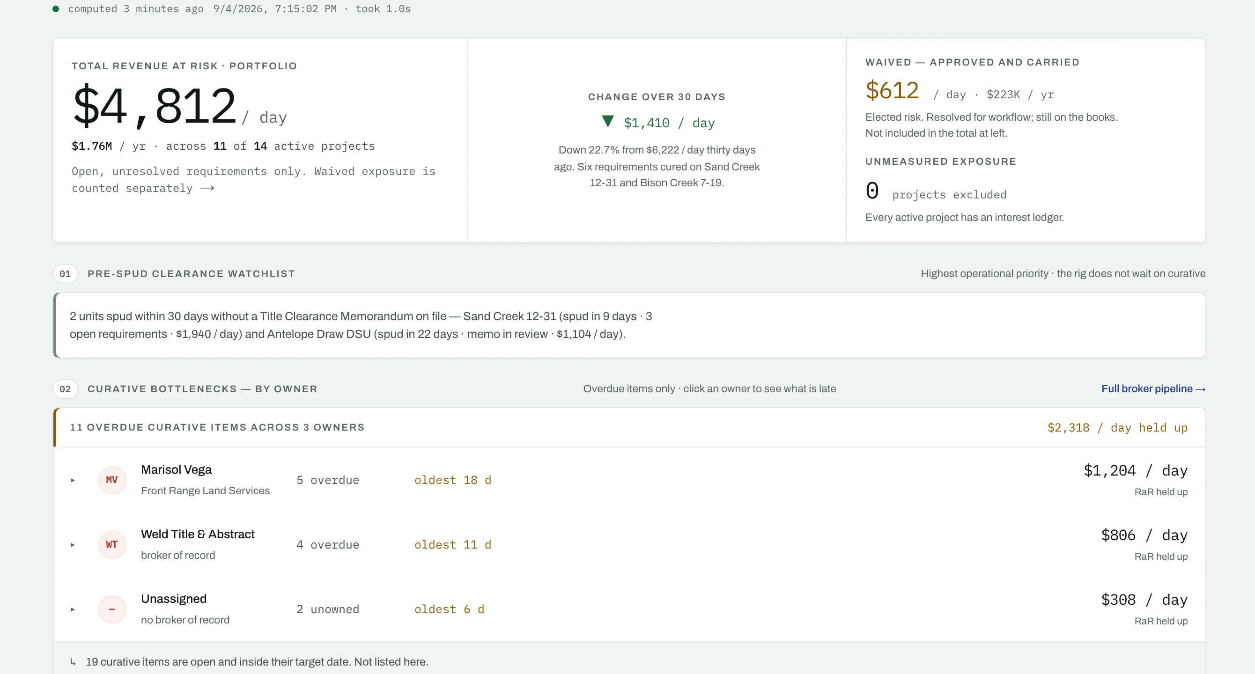
Task: Click the WT avatar badge
Action: click(112, 544)
